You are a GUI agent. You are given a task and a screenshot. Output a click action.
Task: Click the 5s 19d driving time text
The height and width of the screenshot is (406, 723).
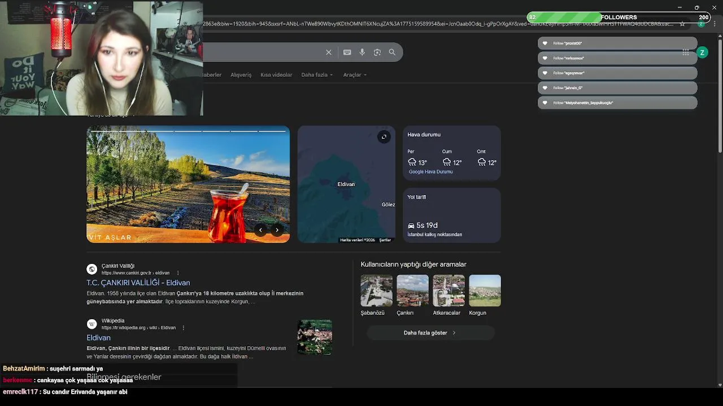[x=427, y=226]
